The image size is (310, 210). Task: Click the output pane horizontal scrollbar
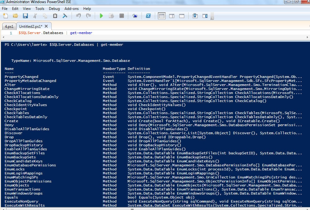132,209
